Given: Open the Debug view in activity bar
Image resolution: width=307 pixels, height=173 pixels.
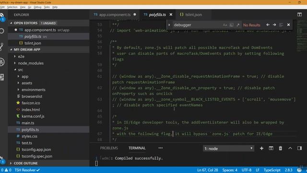Looking at the screenshot, I should 2,62.
